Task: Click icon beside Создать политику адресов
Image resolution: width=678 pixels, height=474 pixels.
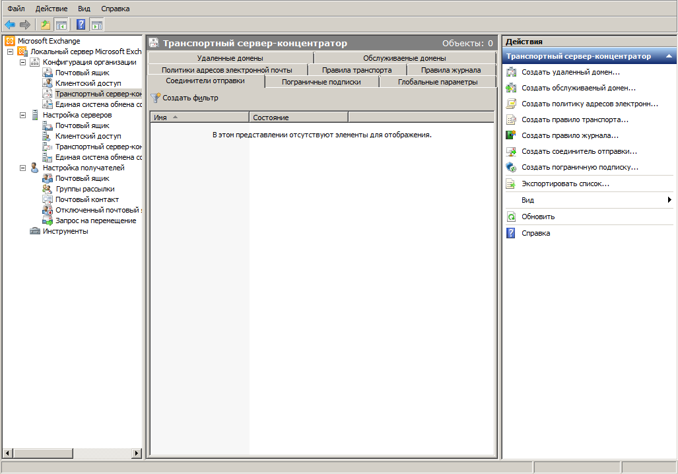Action: click(x=511, y=104)
